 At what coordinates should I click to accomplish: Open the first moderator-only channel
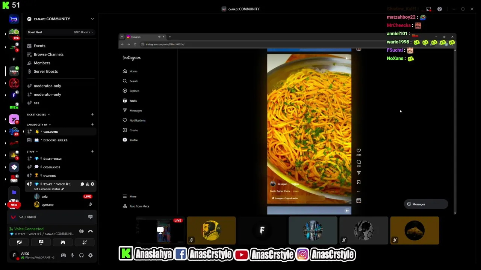pos(47,86)
